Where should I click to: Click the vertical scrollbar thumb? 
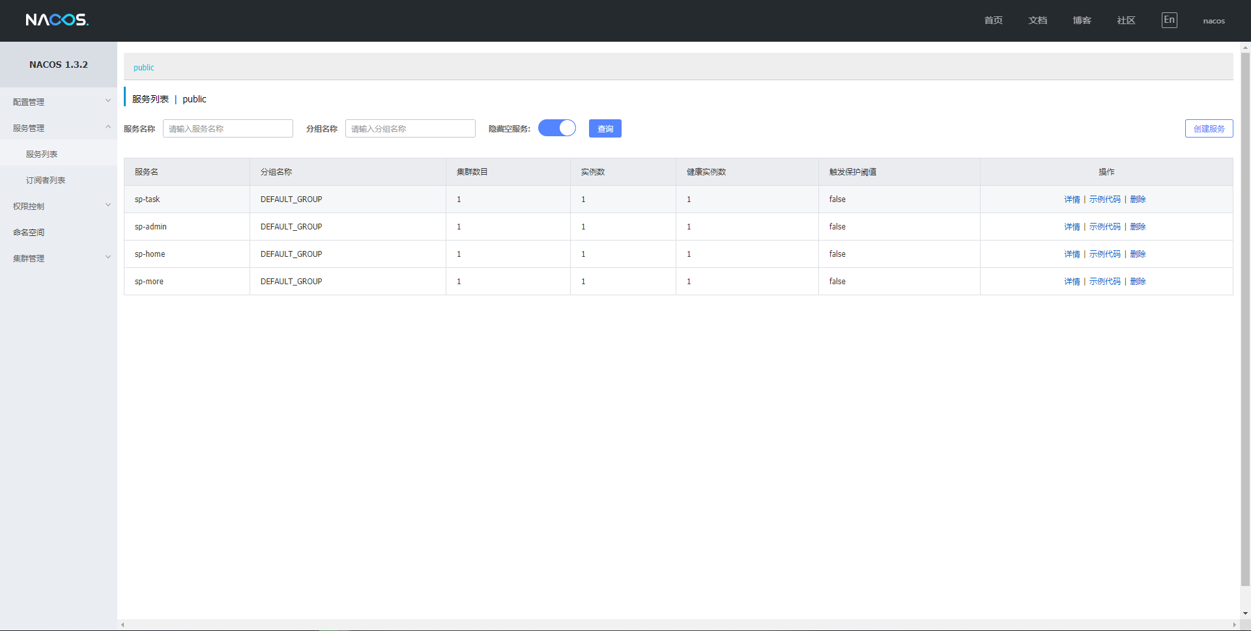[1245, 319]
